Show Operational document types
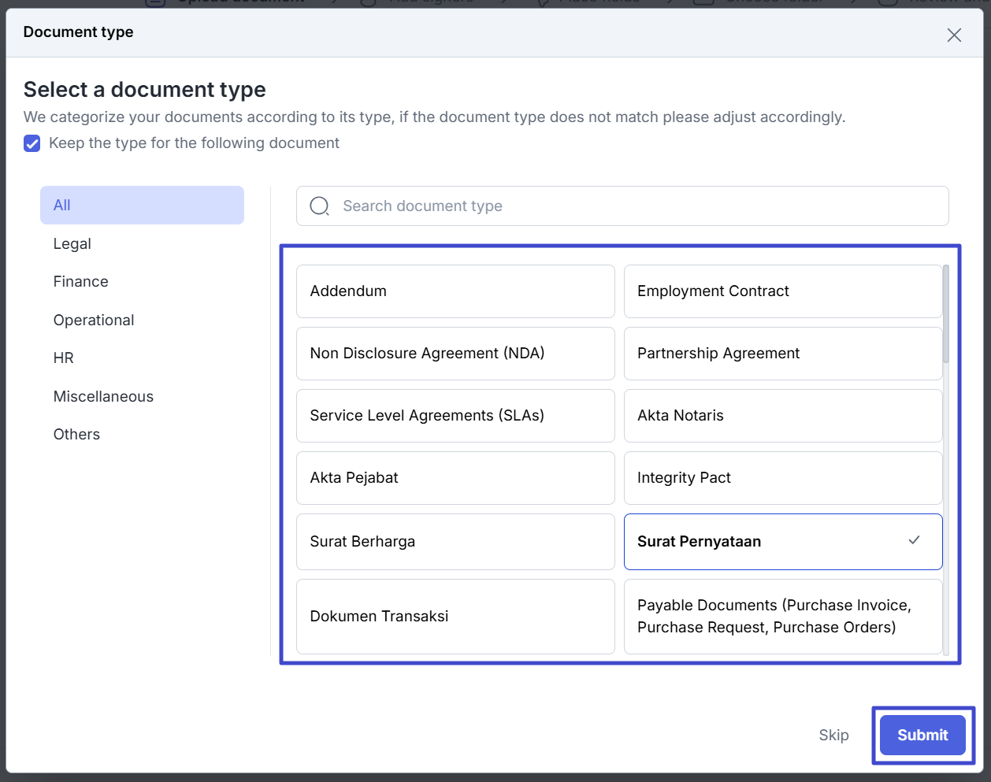Image resolution: width=991 pixels, height=782 pixels. click(94, 321)
